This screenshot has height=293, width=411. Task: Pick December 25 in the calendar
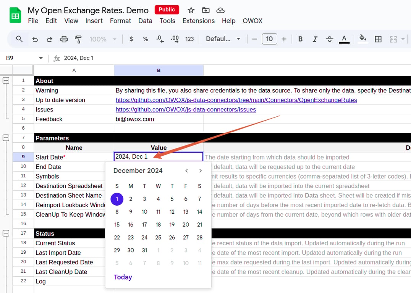[158, 237]
